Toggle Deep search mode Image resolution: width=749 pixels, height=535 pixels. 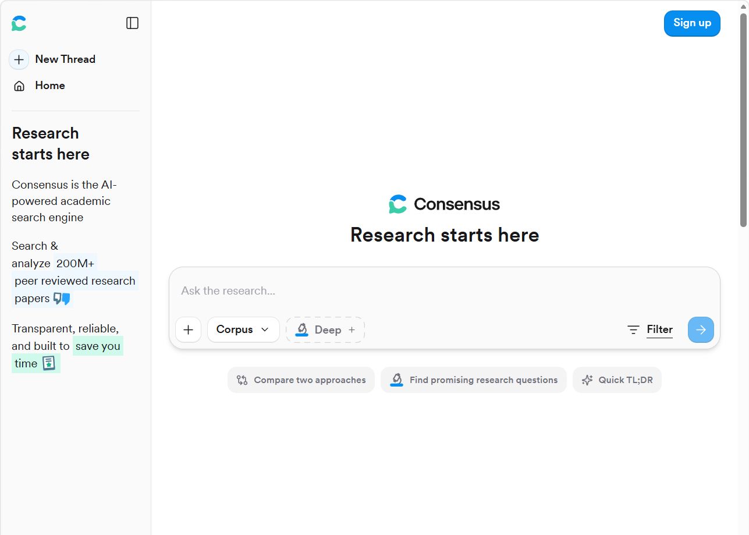325,329
